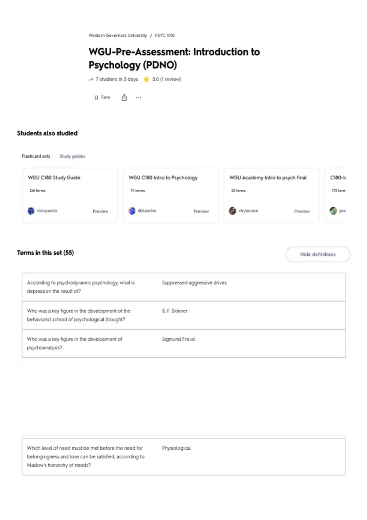Click vickyaeria's avatar icon
The height and width of the screenshot is (520, 367).
point(31,211)
